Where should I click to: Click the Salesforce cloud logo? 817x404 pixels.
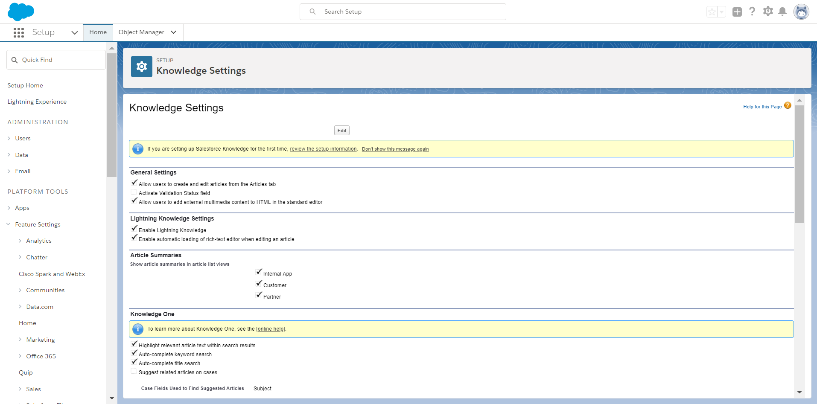click(x=20, y=12)
